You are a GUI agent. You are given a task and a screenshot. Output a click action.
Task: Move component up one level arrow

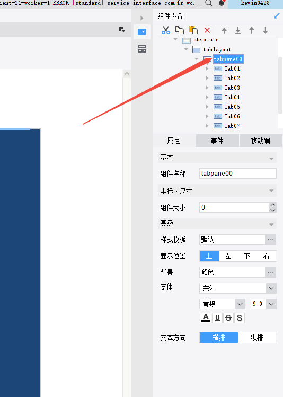[252, 30]
